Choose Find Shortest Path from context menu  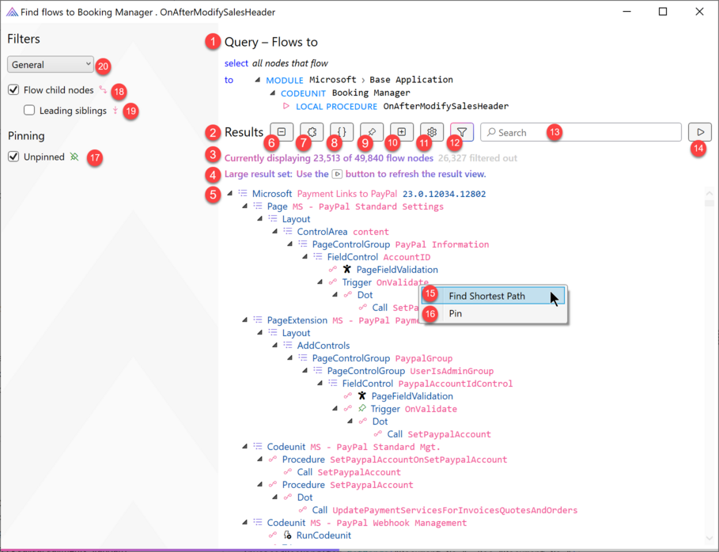[x=494, y=297]
